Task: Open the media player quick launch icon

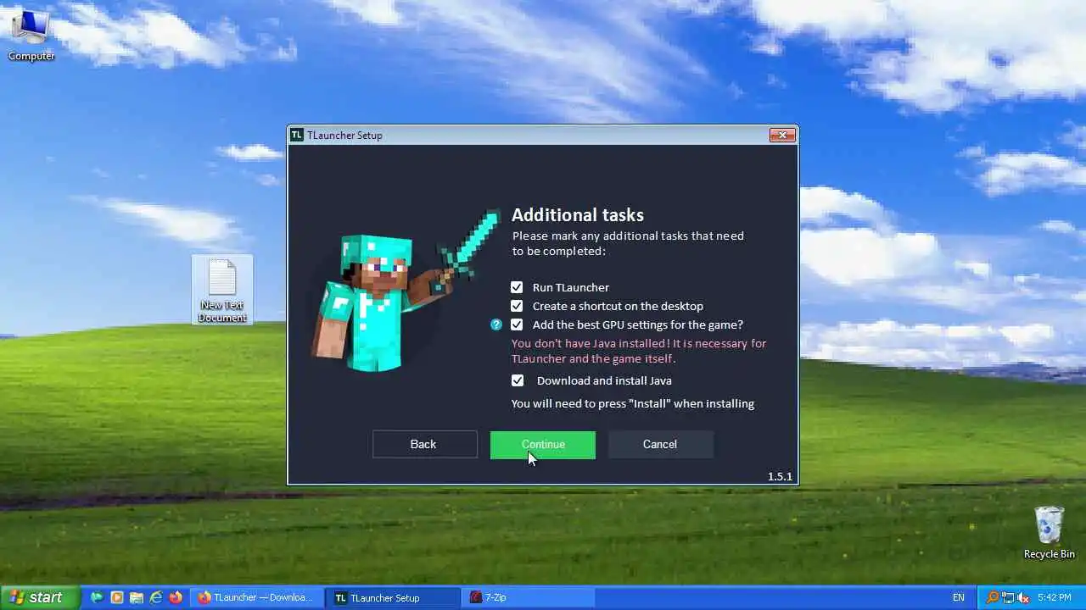Action: point(117,597)
